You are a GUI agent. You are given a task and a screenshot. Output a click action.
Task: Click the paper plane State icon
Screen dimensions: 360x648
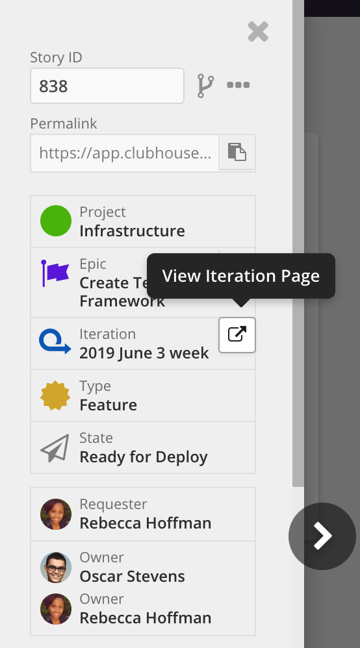[55, 448]
